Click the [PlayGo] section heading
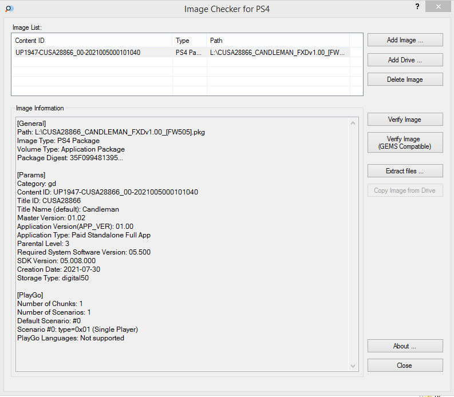 coord(30,295)
